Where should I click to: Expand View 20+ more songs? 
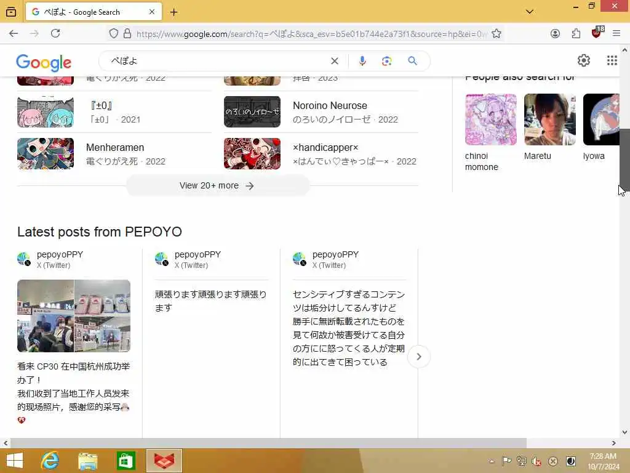[x=217, y=186]
